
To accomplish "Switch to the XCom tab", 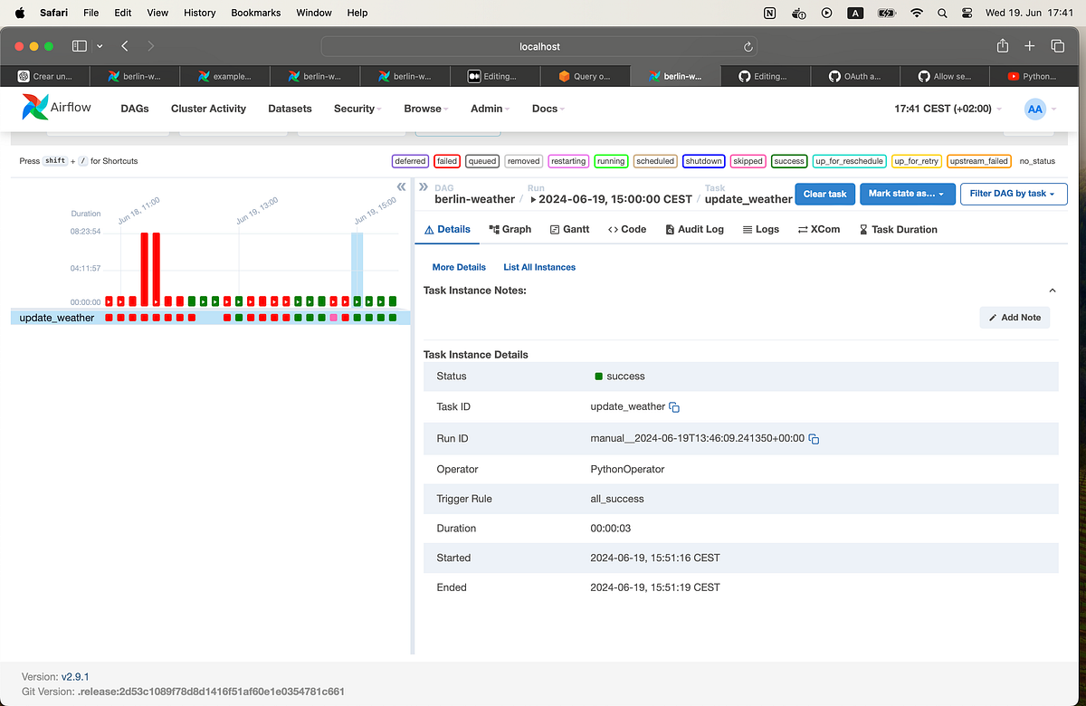I will pyautogui.click(x=818, y=229).
